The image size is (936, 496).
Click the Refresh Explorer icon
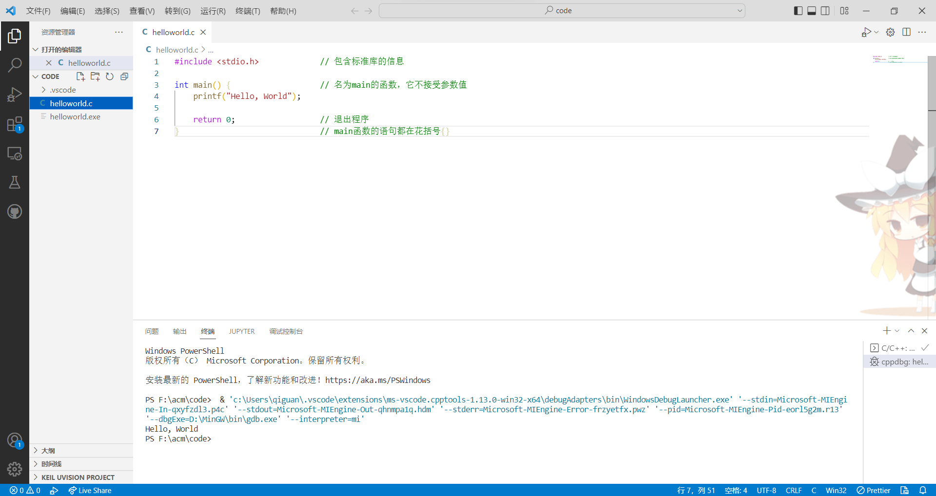click(x=110, y=76)
